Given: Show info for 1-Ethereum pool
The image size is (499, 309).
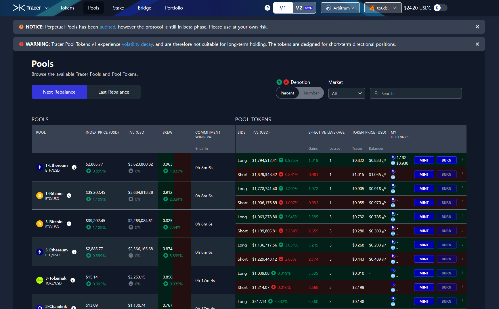Looking at the screenshot, I should point(74,167).
